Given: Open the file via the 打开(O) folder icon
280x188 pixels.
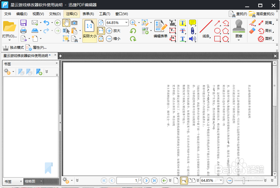Looking at the screenshot, I should point(9,26).
